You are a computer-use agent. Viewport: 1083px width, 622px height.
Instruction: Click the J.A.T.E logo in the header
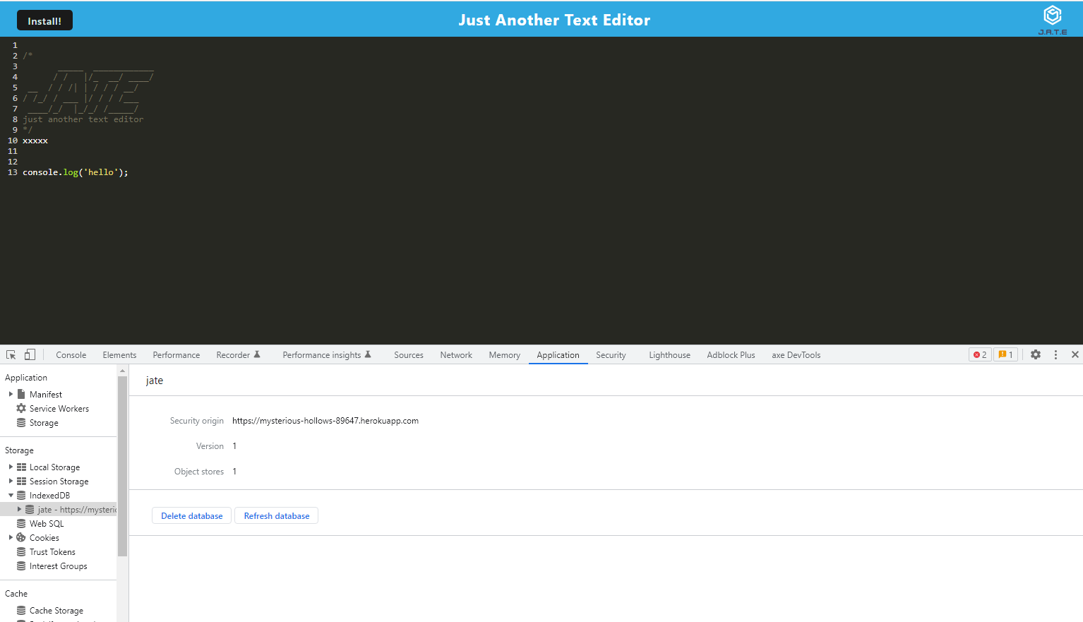click(1052, 16)
